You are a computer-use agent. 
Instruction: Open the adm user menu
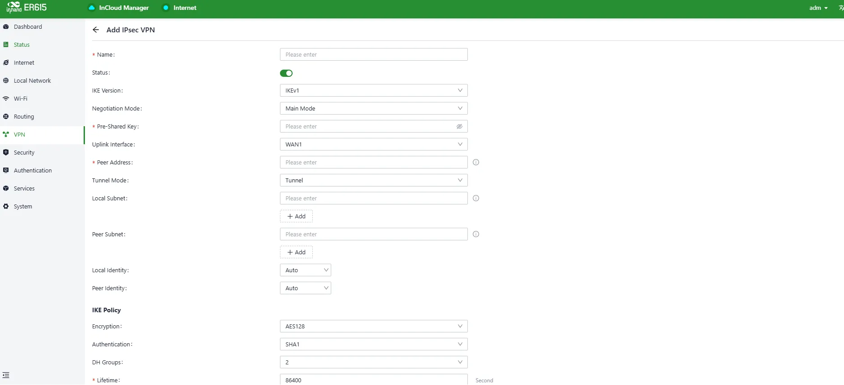[x=818, y=8]
